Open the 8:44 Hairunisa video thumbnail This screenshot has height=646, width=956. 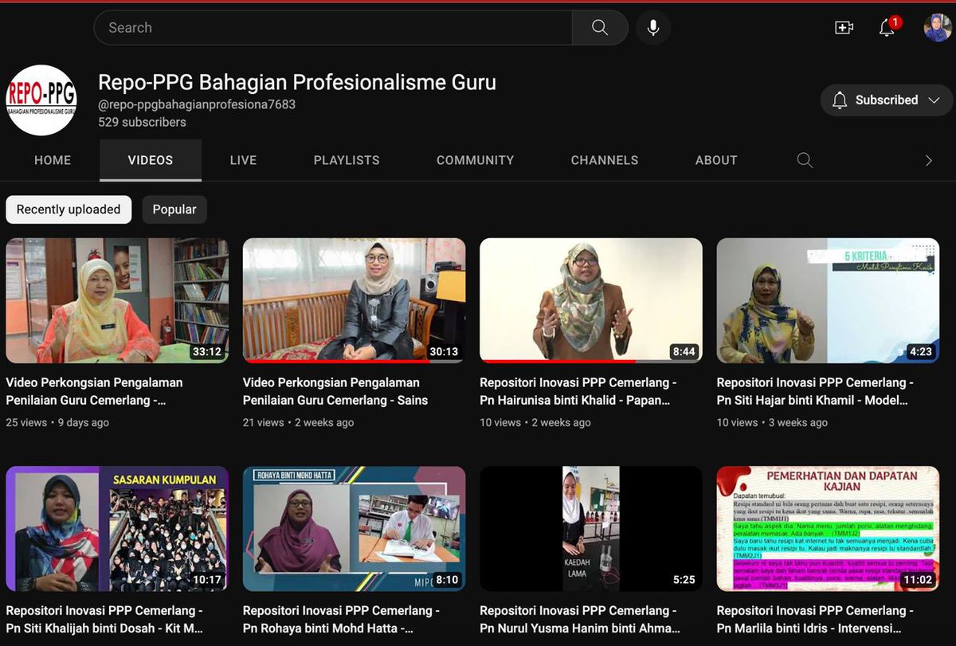[x=591, y=300]
